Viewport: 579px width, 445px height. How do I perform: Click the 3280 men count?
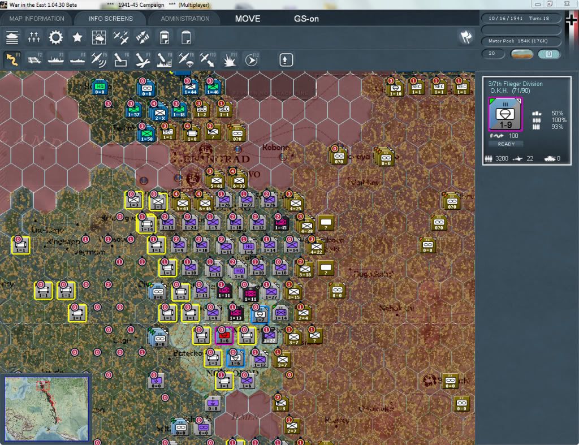502,158
